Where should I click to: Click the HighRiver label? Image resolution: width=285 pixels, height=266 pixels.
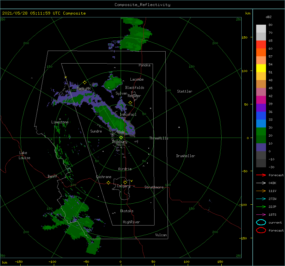[x=131, y=222]
